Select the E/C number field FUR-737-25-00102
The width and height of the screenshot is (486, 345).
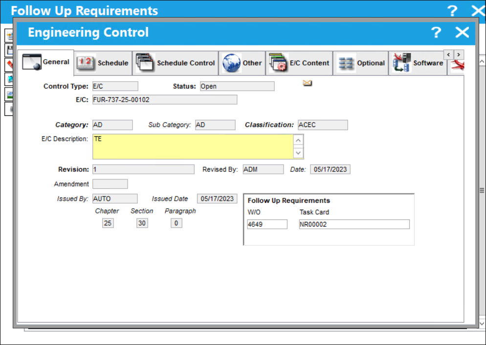(165, 100)
